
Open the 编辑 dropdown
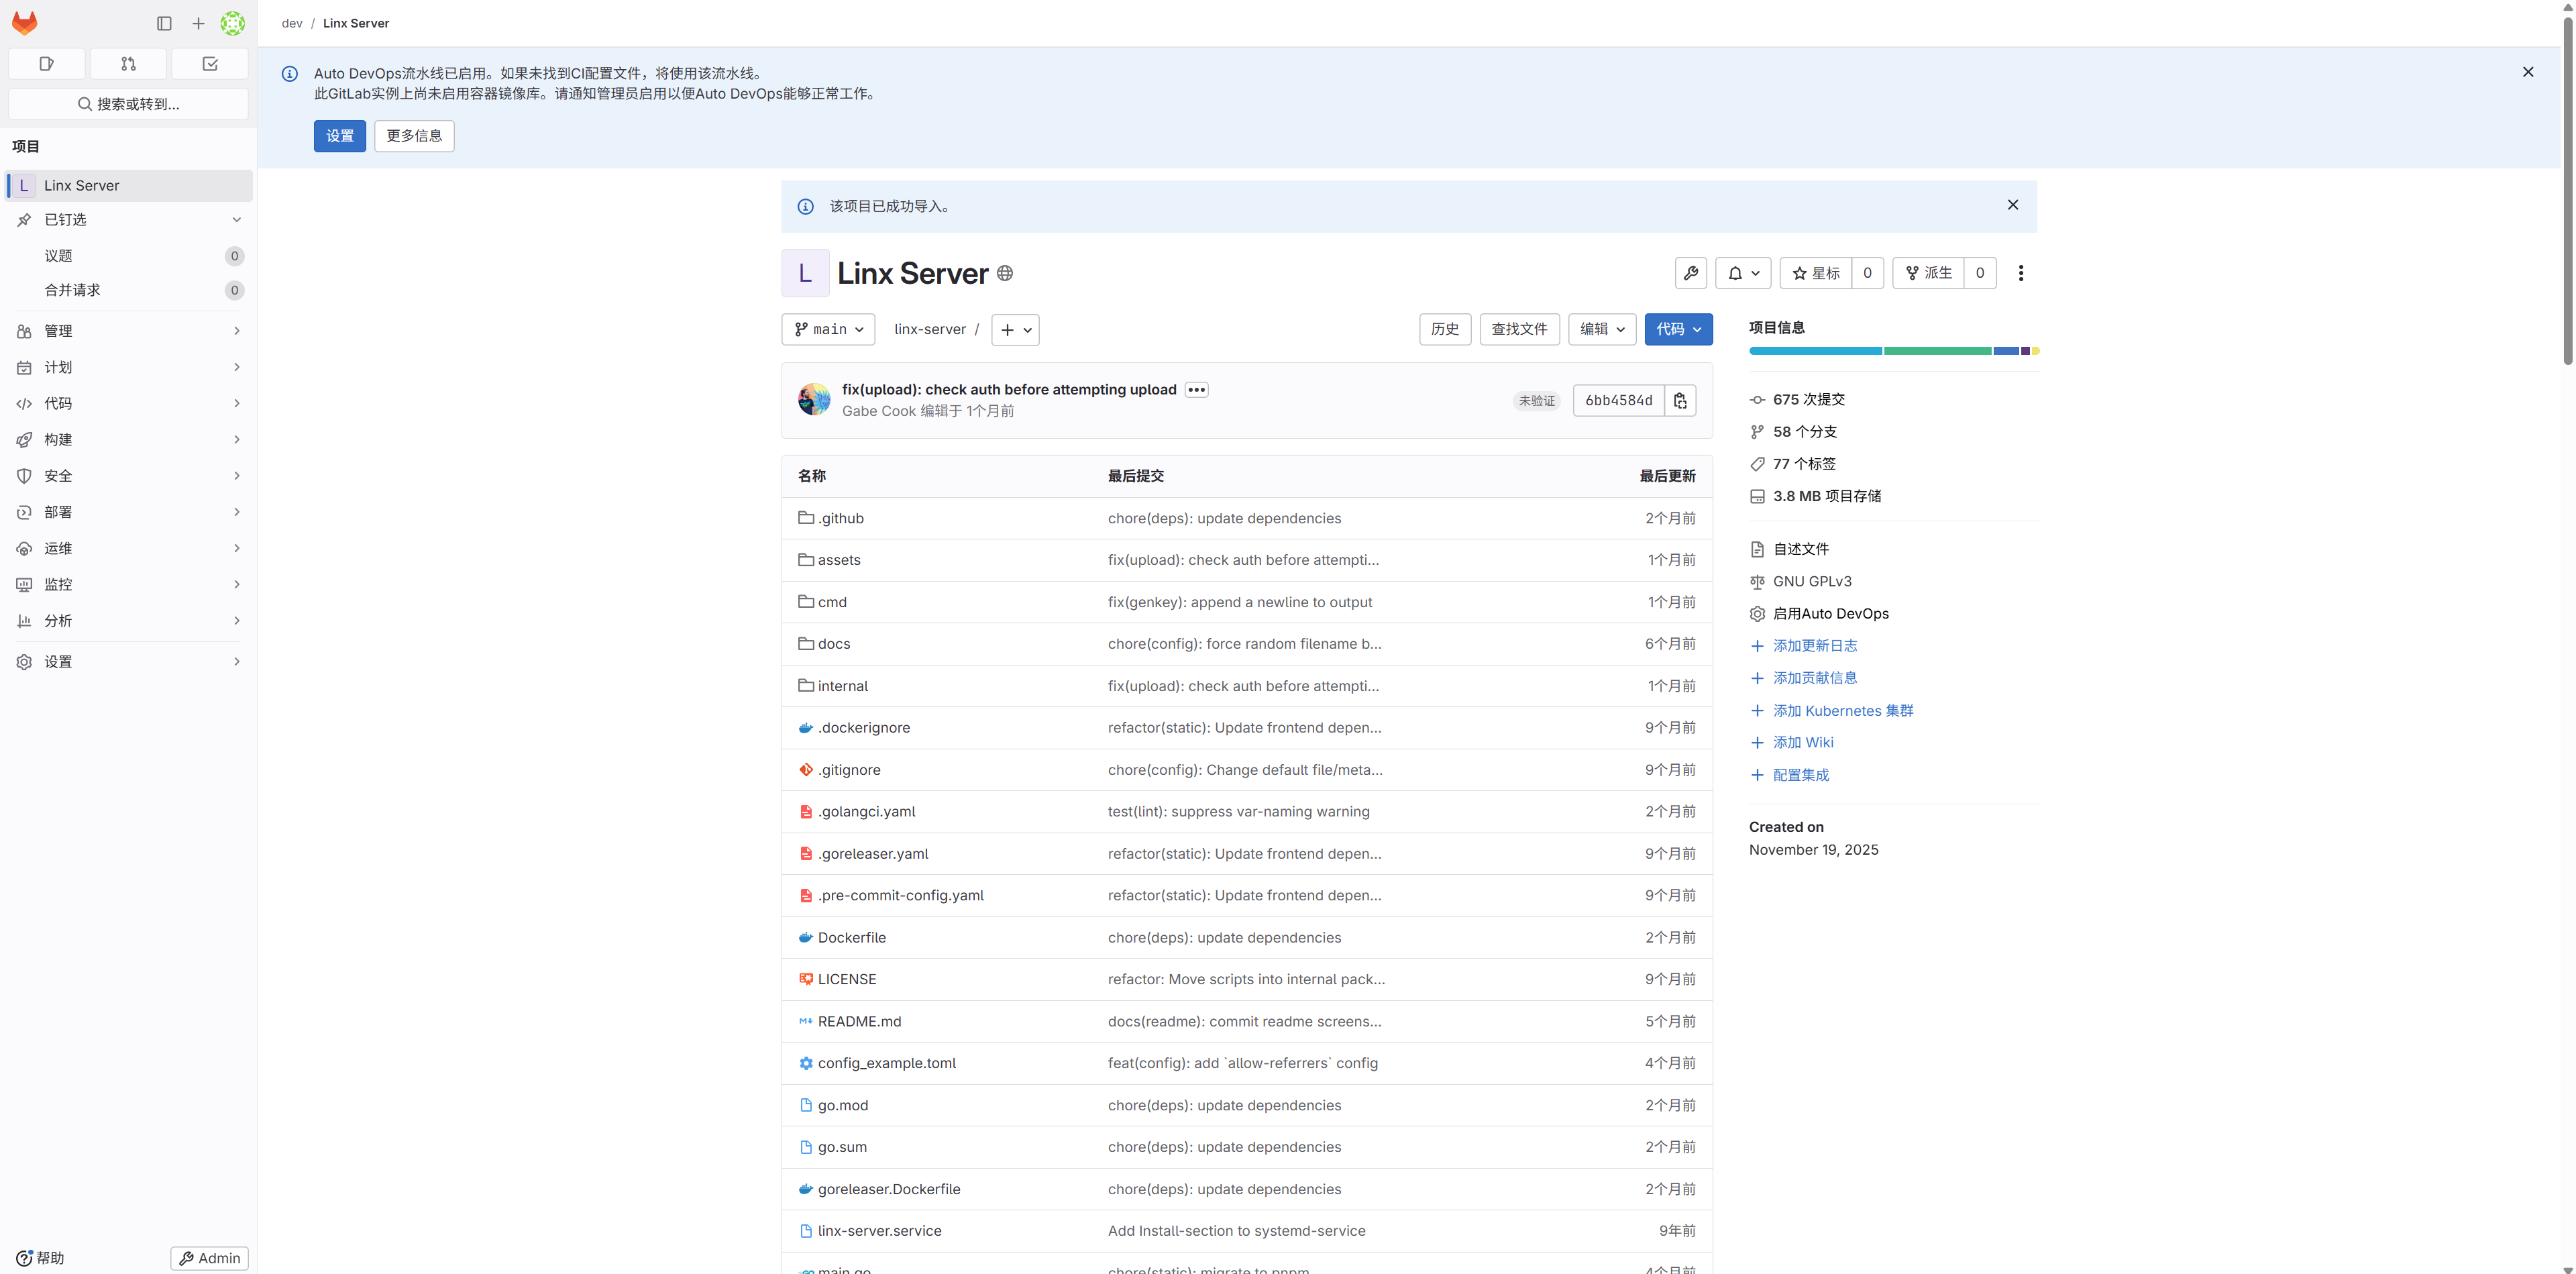point(1602,329)
